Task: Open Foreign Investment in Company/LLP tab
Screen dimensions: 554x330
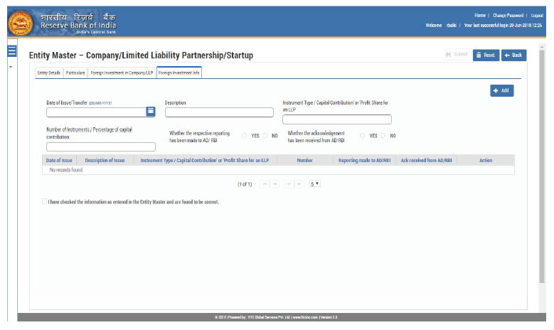Action: 121,73
